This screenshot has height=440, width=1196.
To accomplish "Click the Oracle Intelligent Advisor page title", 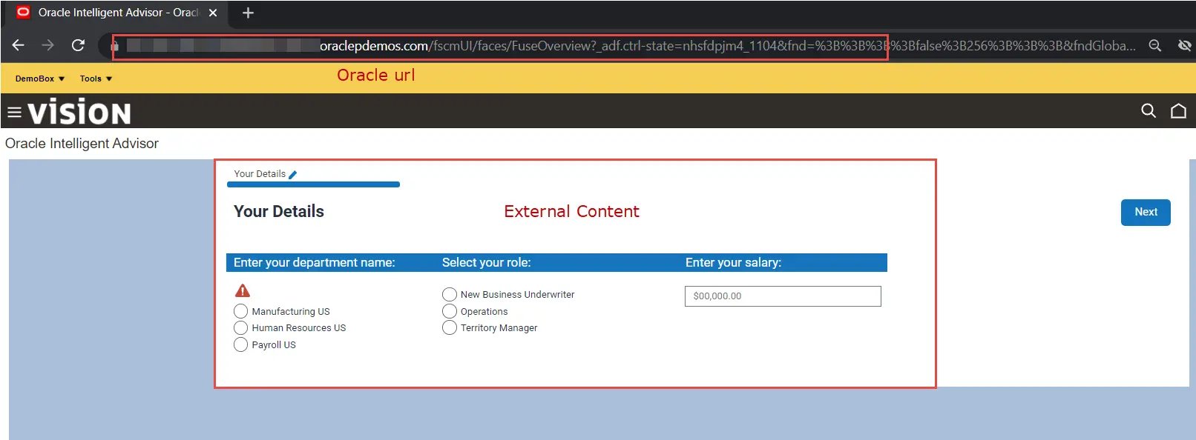I will click(82, 144).
